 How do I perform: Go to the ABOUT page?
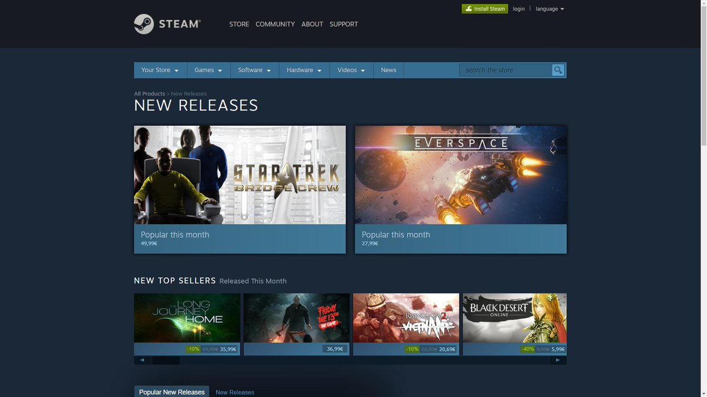tap(312, 24)
